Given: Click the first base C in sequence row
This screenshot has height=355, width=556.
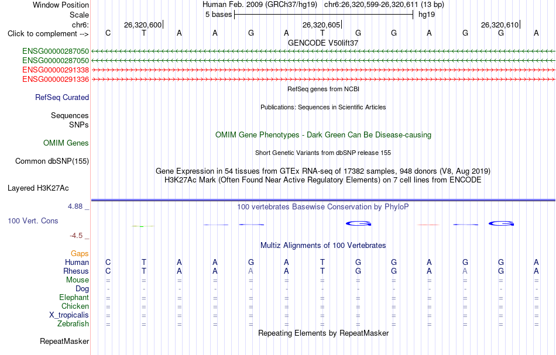Looking at the screenshot, I should [x=108, y=33].
